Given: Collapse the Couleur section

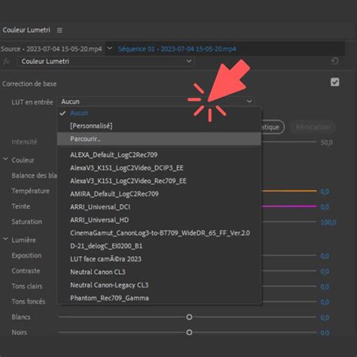Looking at the screenshot, I should click(5, 160).
